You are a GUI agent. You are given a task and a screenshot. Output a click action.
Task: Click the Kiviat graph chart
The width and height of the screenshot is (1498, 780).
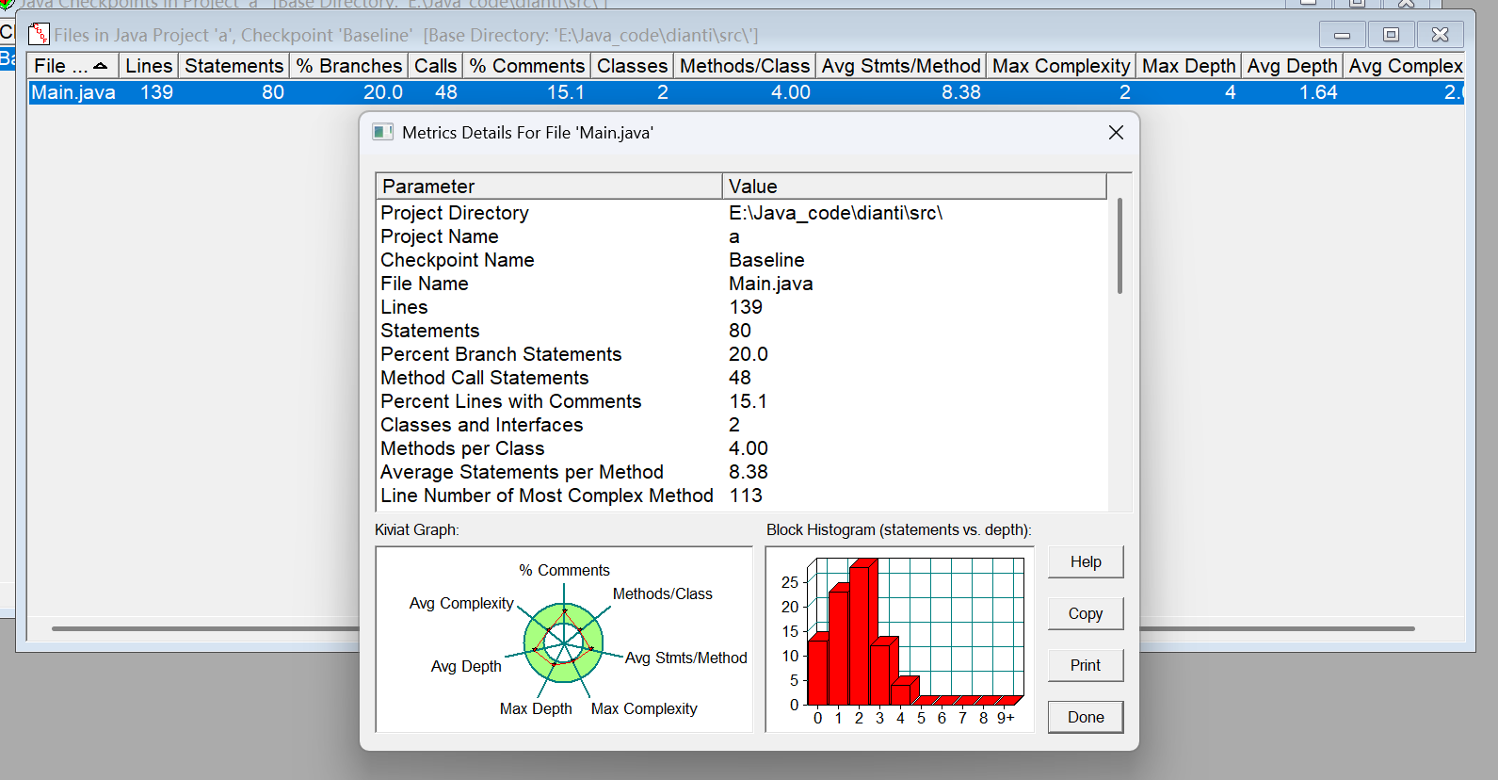point(564,640)
